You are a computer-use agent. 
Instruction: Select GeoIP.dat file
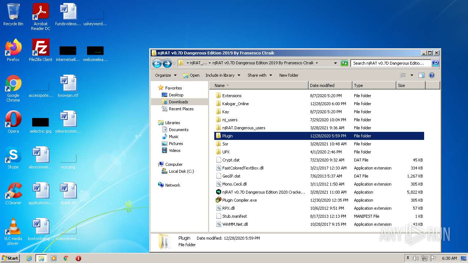228,176
